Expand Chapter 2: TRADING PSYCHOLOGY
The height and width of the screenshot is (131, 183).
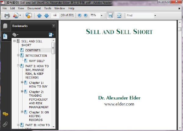22,91
